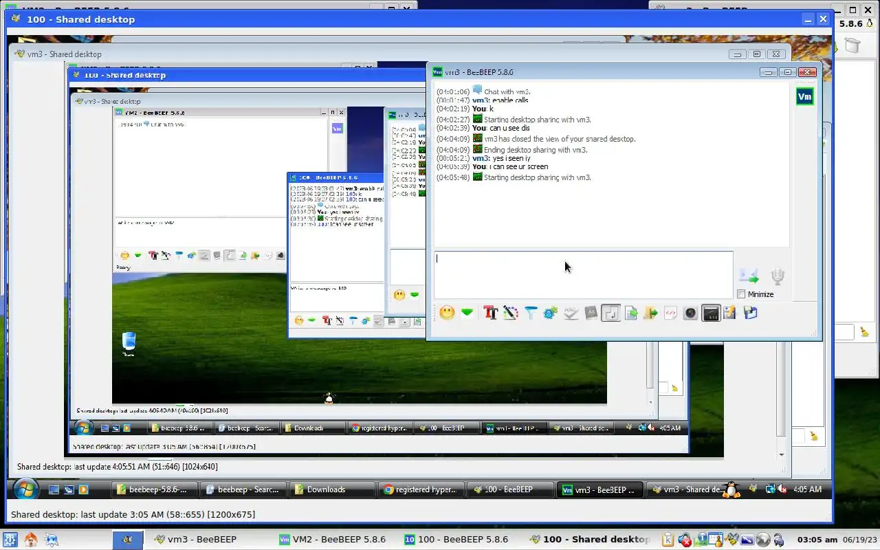
Task: Click the green down-arrow icon beside the smiley
Action: click(x=467, y=313)
